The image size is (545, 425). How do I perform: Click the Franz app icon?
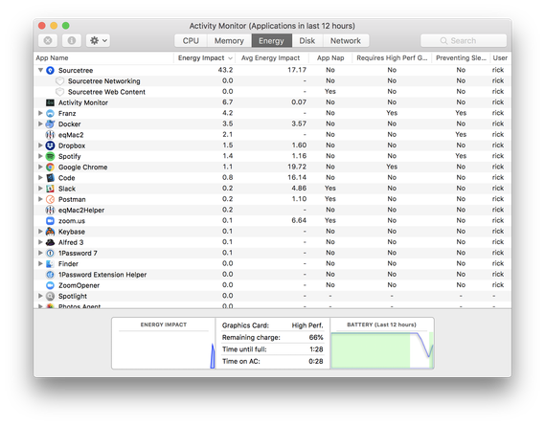(x=50, y=113)
